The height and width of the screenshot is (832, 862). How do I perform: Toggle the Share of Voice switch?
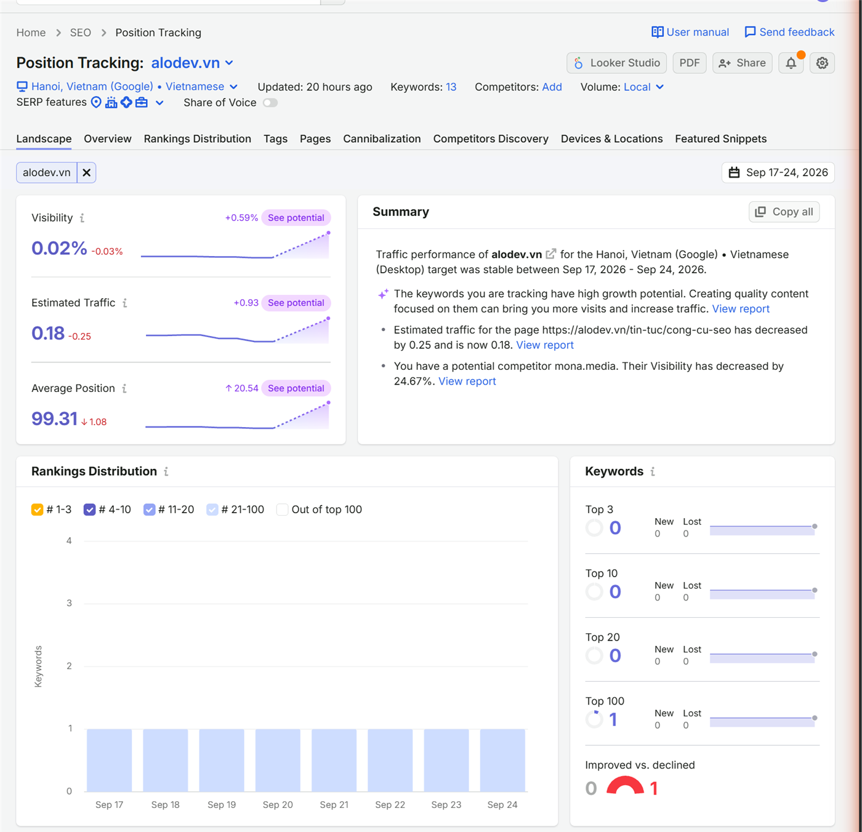pyautogui.click(x=270, y=103)
